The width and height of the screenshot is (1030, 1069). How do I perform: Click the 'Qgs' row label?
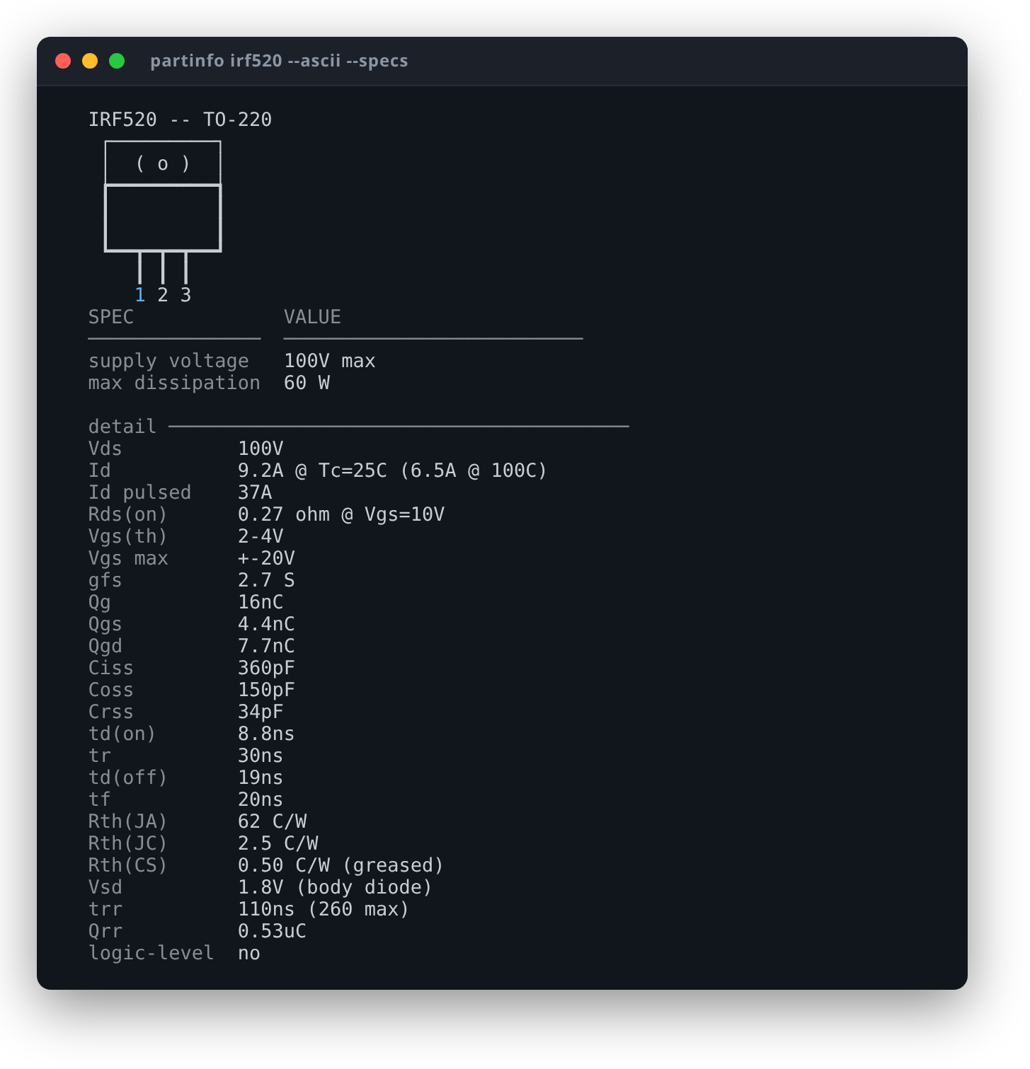click(105, 625)
